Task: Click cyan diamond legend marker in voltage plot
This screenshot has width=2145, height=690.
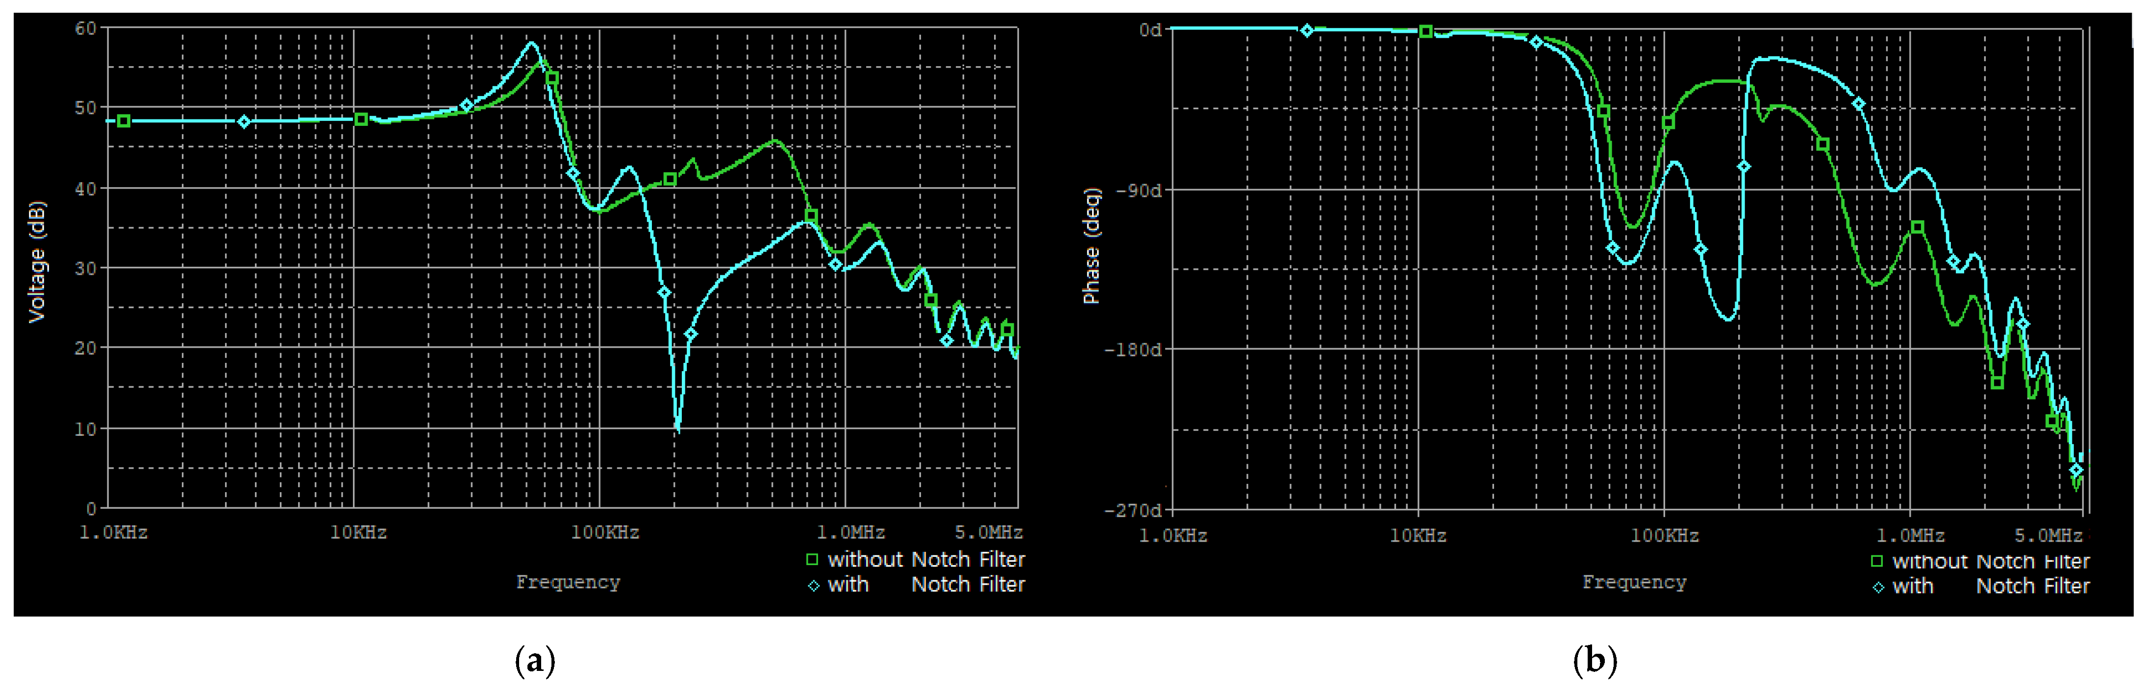Action: [814, 586]
